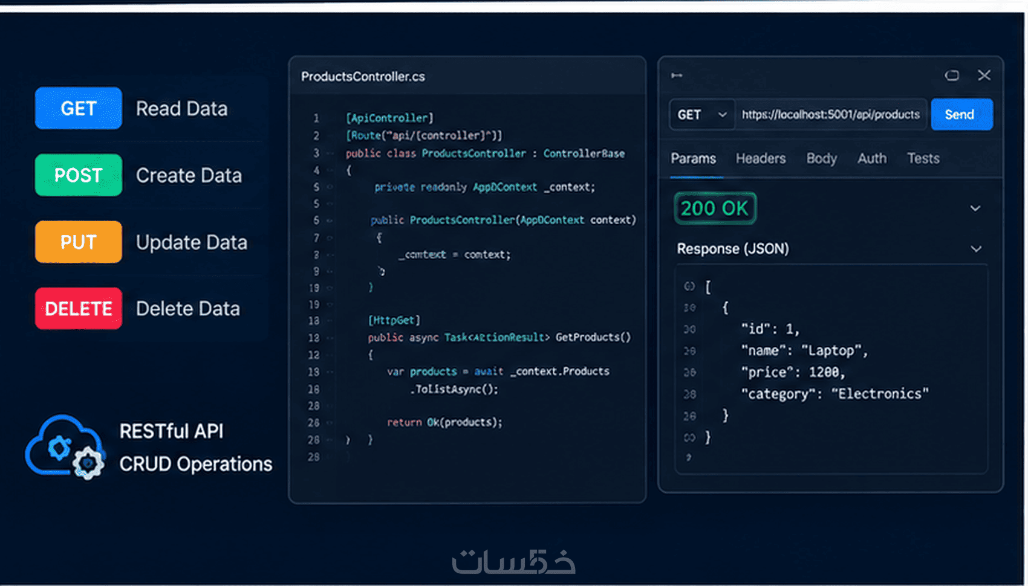The width and height of the screenshot is (1028, 586).
Task: Toggle fold marker beside public class line
Action: (x=330, y=153)
